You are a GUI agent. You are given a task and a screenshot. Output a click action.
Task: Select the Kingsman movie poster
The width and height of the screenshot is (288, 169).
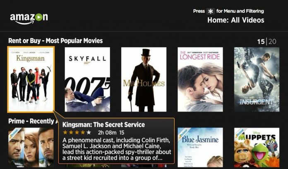tap(31, 79)
